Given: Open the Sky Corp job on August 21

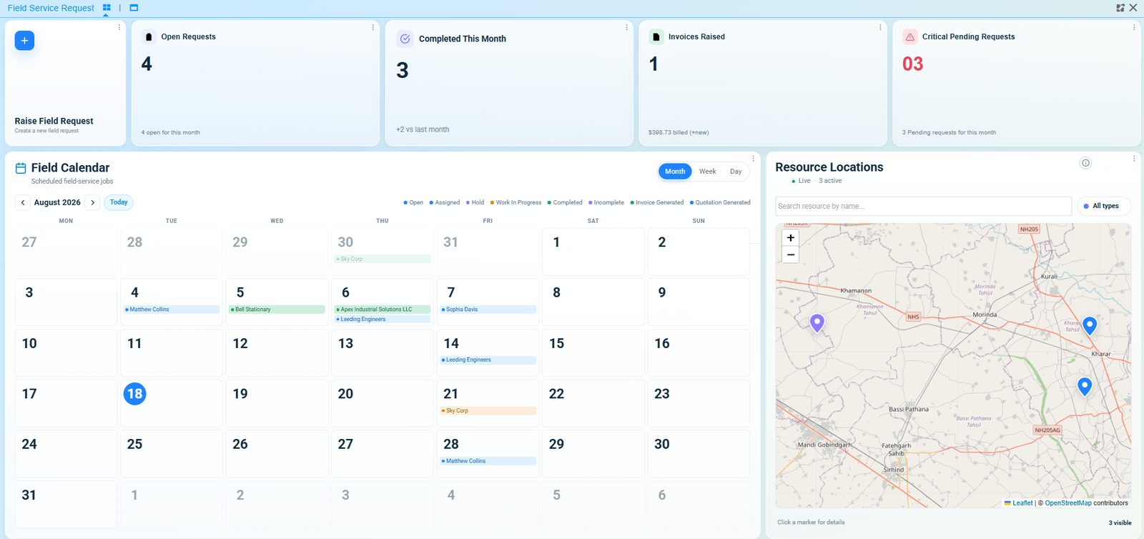Looking at the screenshot, I should coord(488,411).
